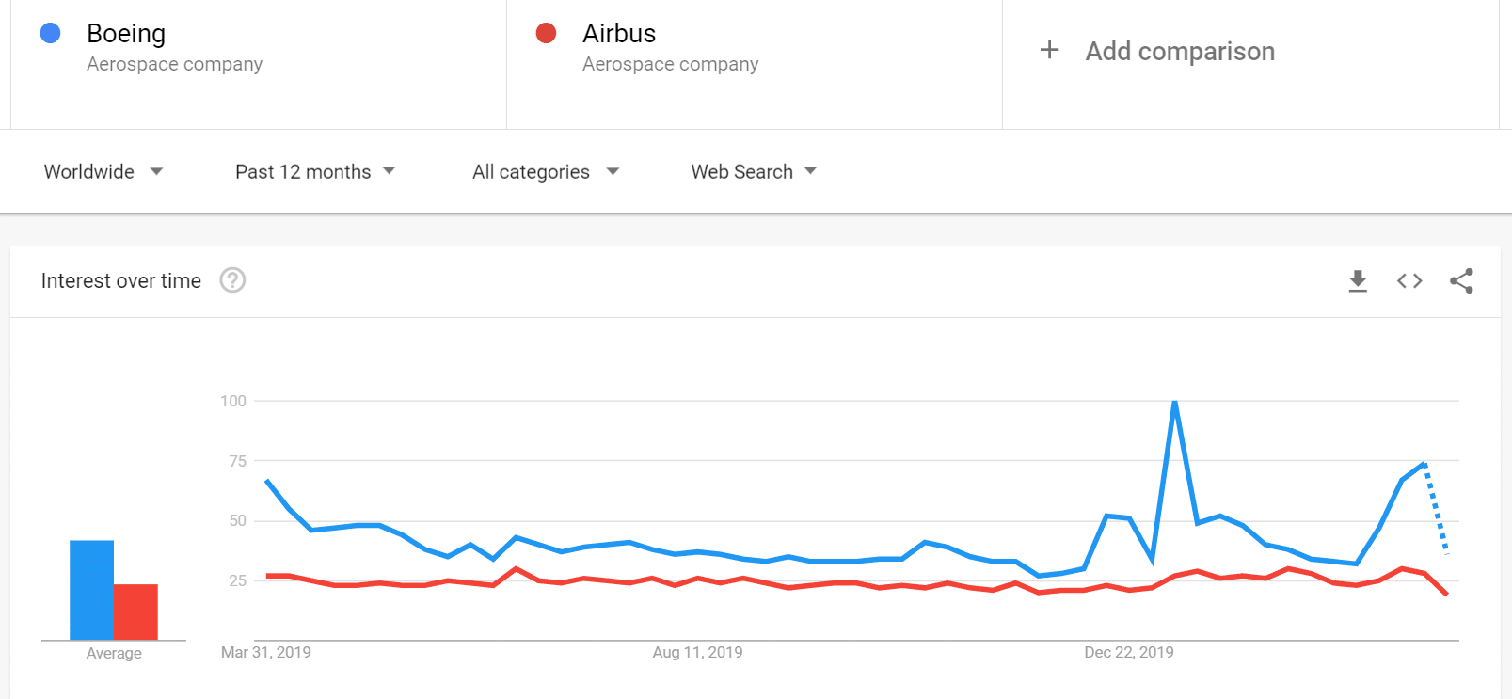Open the help tooltip beside Interest over time
Screen dimensions: 1512x699
pyautogui.click(x=232, y=280)
